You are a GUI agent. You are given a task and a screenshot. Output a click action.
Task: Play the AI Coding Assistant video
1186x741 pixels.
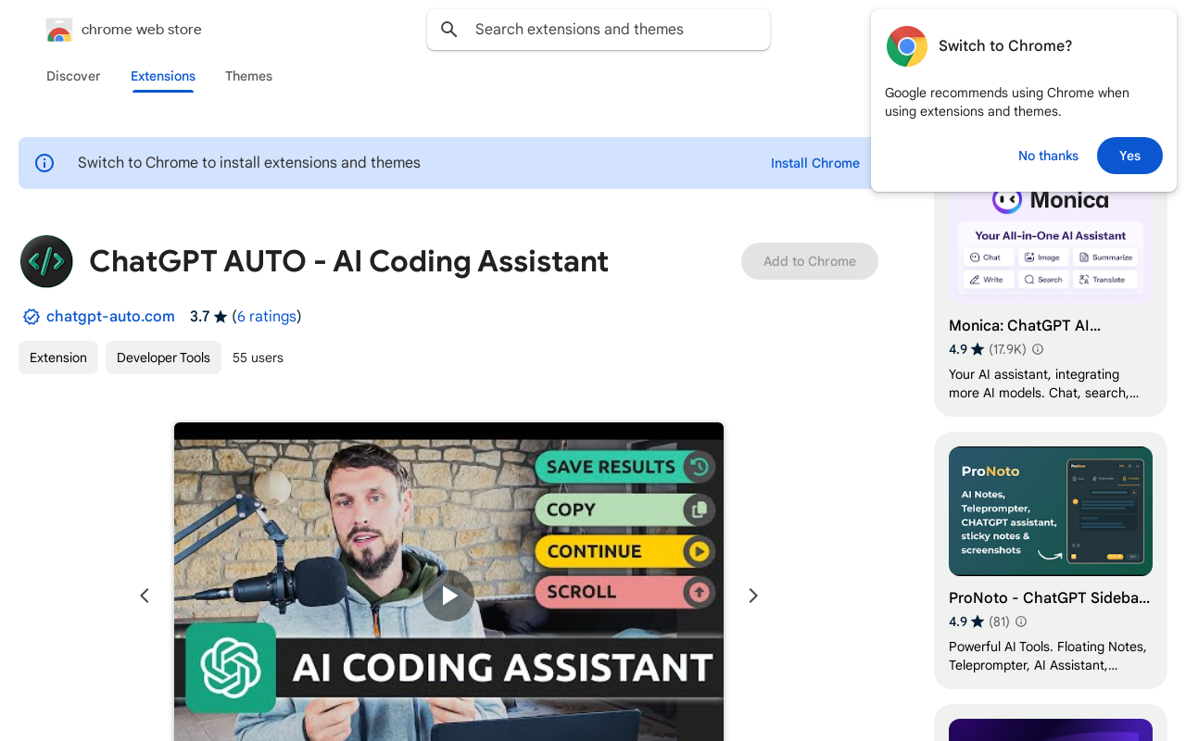[x=448, y=596]
